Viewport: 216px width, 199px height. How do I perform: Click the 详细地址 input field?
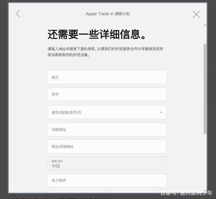[107, 130]
